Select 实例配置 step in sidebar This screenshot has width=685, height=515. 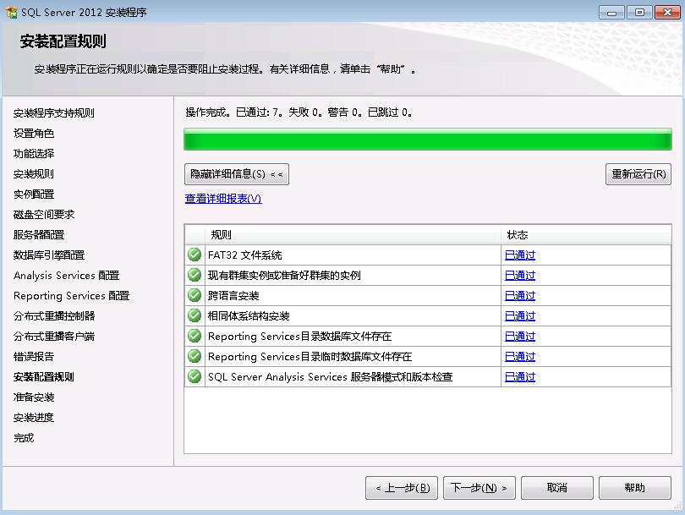34,194
